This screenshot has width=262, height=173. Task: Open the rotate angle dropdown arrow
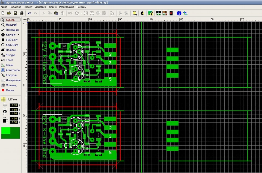point(81,13)
